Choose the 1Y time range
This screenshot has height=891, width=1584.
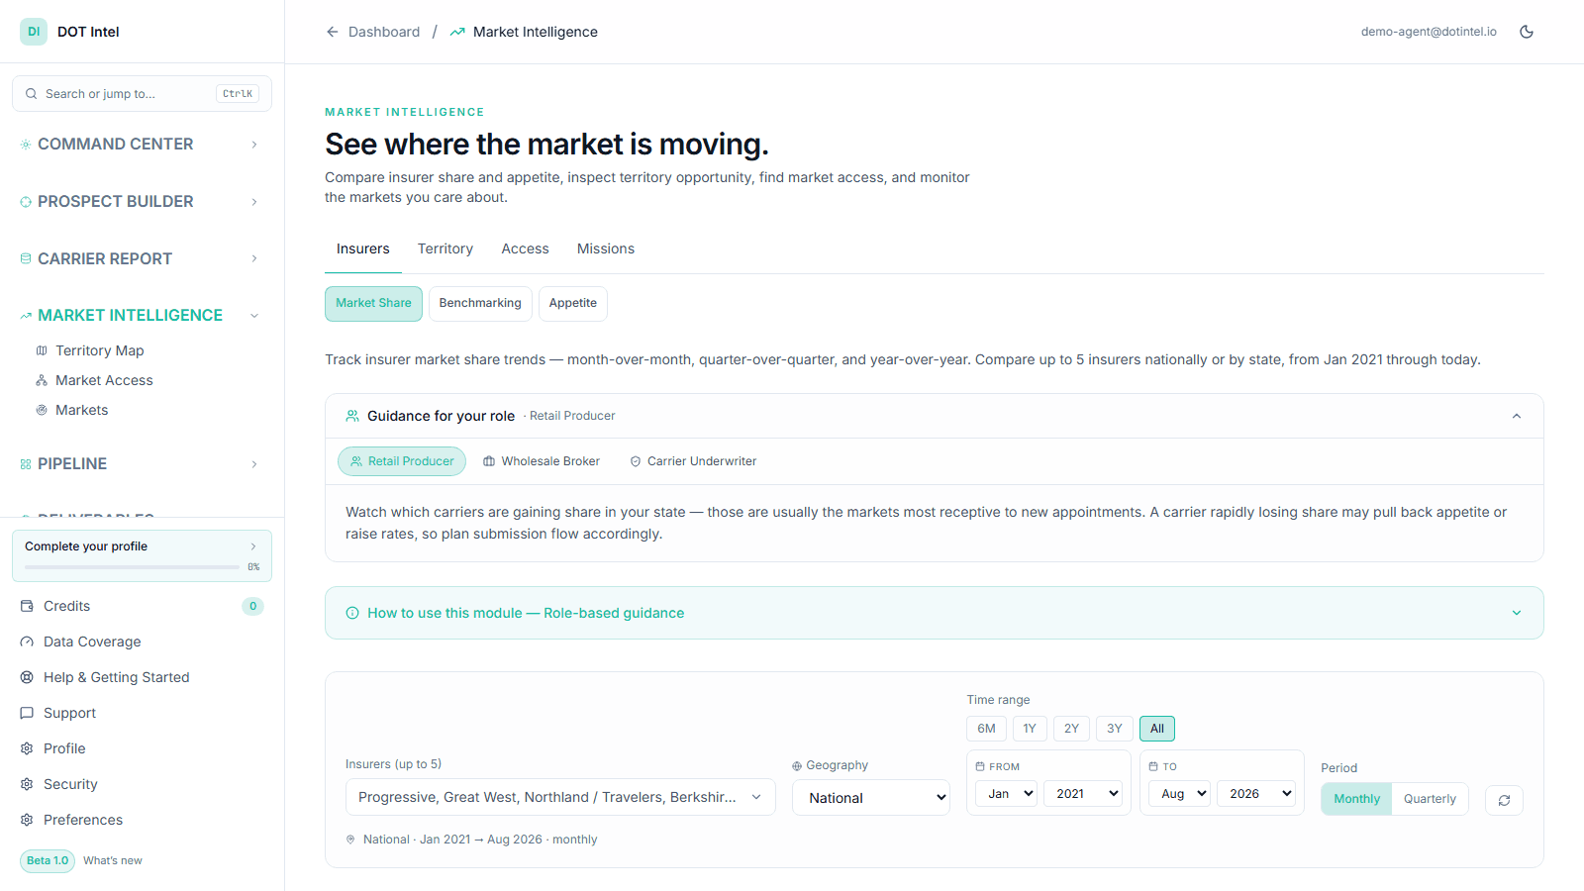(x=1030, y=729)
